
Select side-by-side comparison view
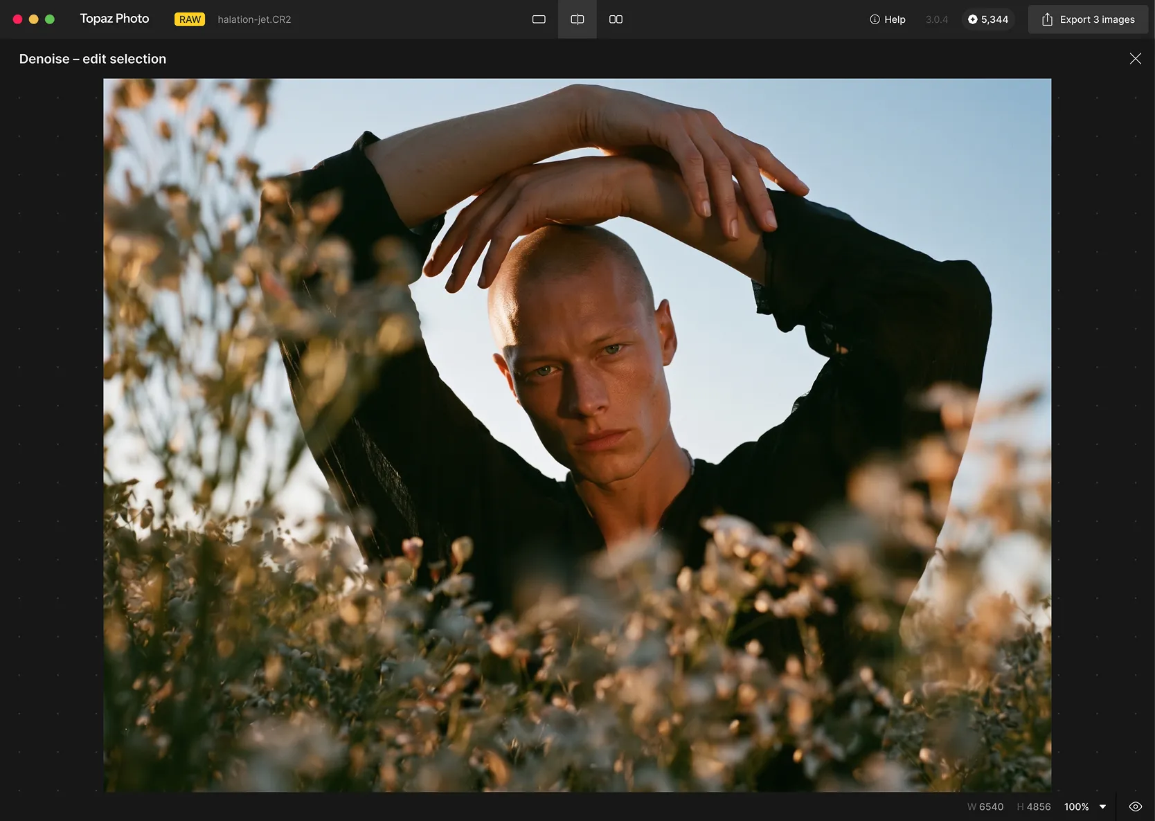(x=616, y=19)
